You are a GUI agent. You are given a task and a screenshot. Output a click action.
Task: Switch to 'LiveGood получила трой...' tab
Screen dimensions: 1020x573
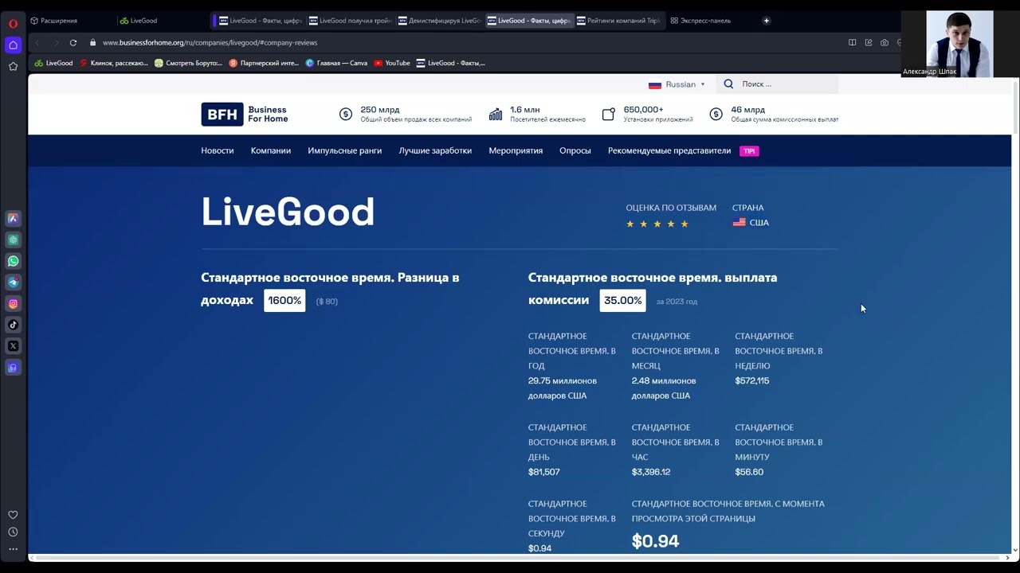click(350, 21)
